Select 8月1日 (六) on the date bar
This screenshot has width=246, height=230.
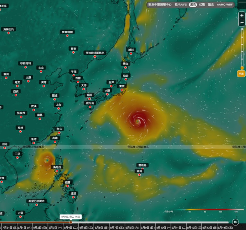click(x=25, y=228)
